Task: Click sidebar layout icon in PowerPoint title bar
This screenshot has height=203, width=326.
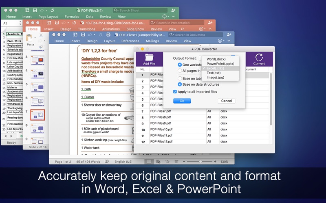Action: point(49,23)
